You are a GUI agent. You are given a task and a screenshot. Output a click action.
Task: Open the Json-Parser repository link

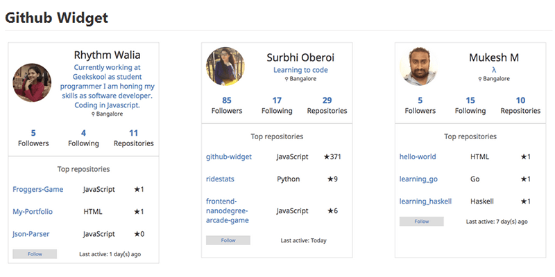[x=31, y=234]
